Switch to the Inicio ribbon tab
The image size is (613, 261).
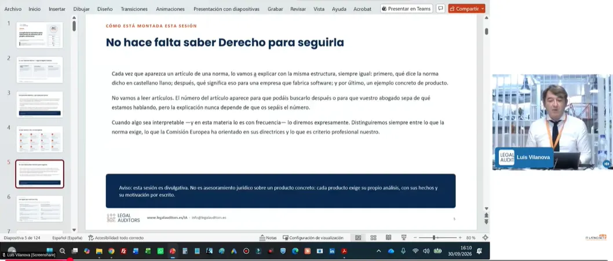pyautogui.click(x=34, y=9)
